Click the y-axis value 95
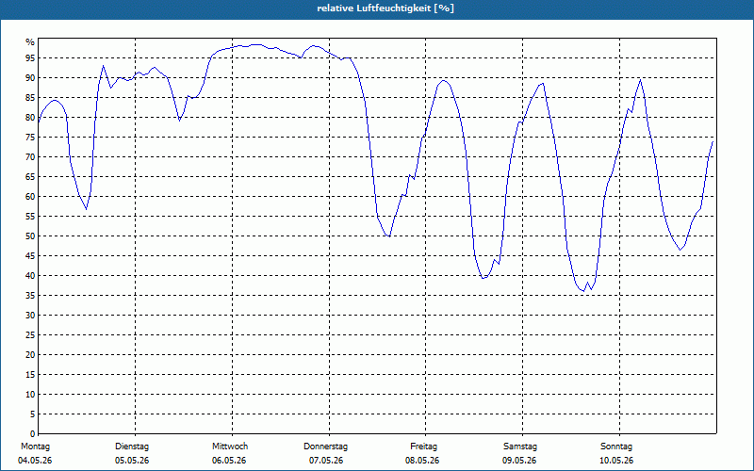754x471 pixels. pos(30,58)
